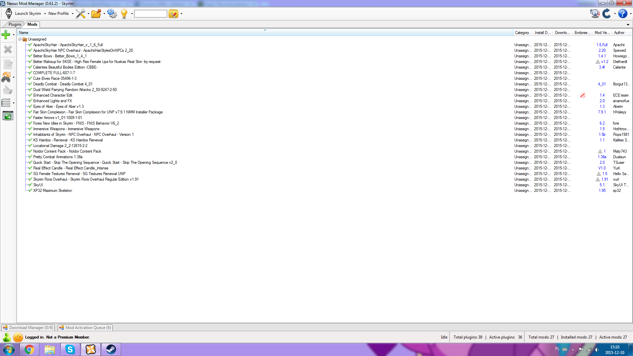Click the Category list icon in sidebar
633x356 pixels.
click(x=6, y=103)
